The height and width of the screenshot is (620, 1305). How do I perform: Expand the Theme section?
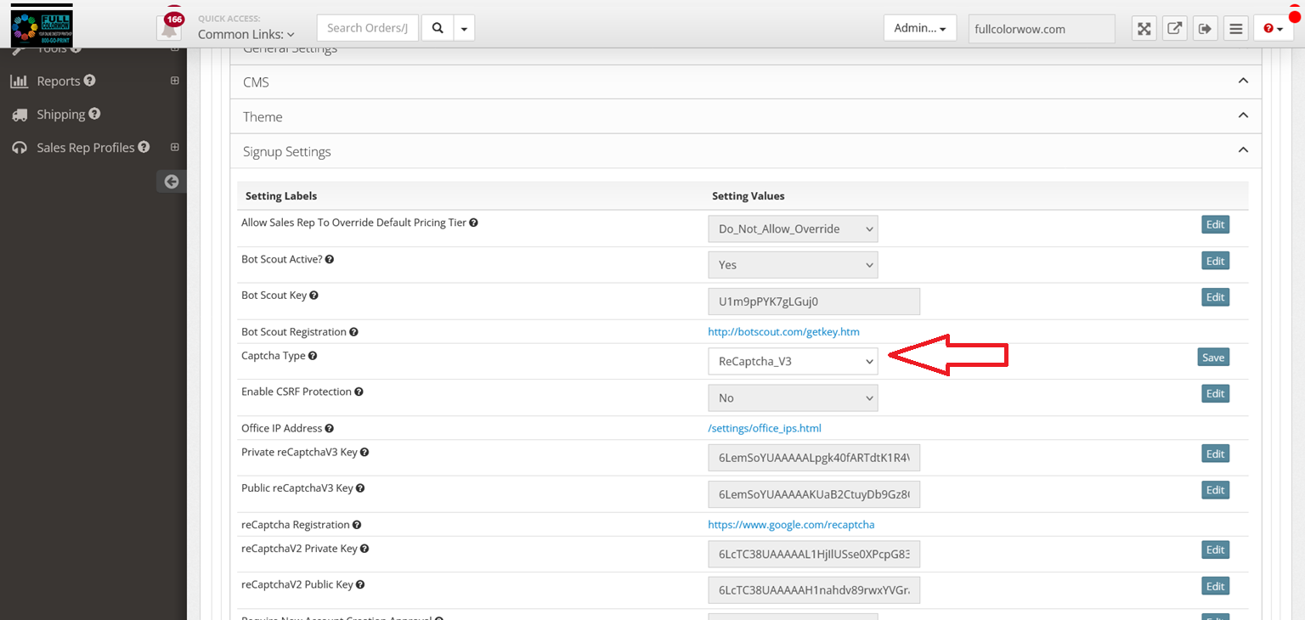point(1243,116)
